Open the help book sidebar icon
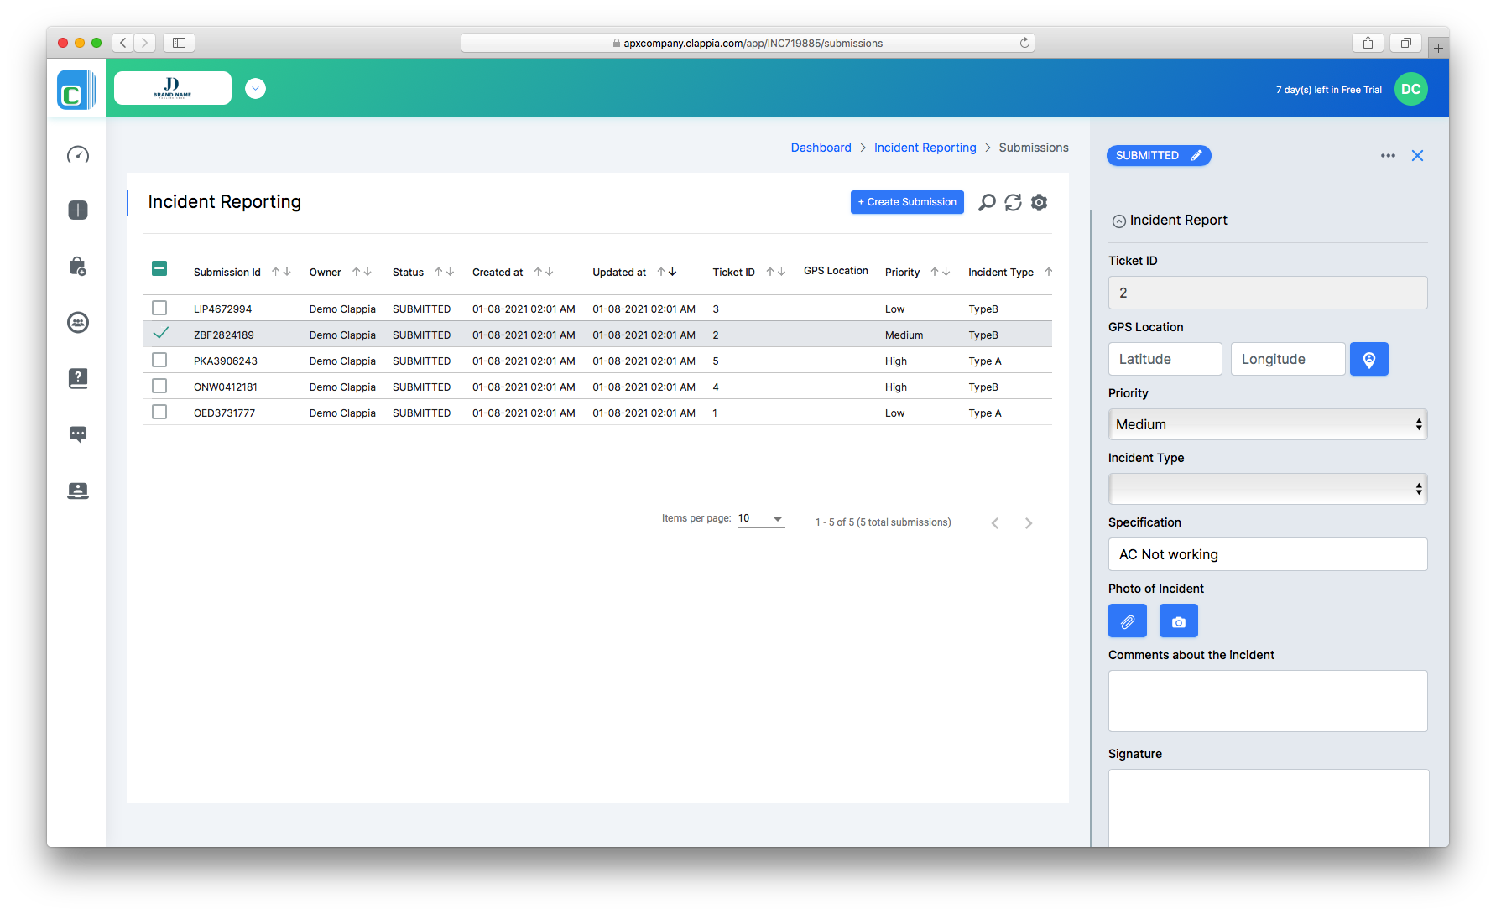This screenshot has height=914, width=1496. tap(78, 378)
